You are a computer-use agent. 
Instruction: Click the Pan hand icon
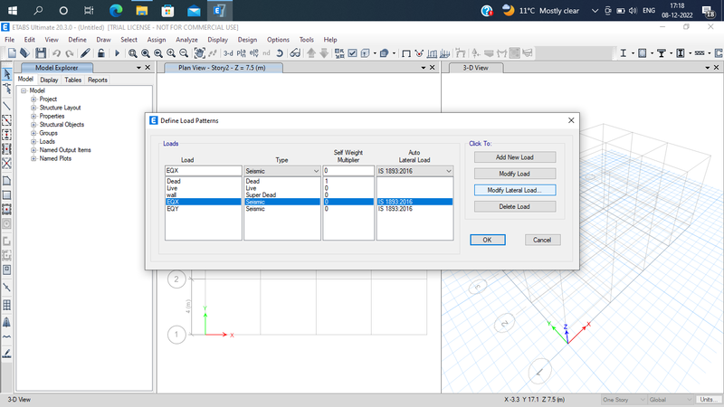tap(199, 53)
